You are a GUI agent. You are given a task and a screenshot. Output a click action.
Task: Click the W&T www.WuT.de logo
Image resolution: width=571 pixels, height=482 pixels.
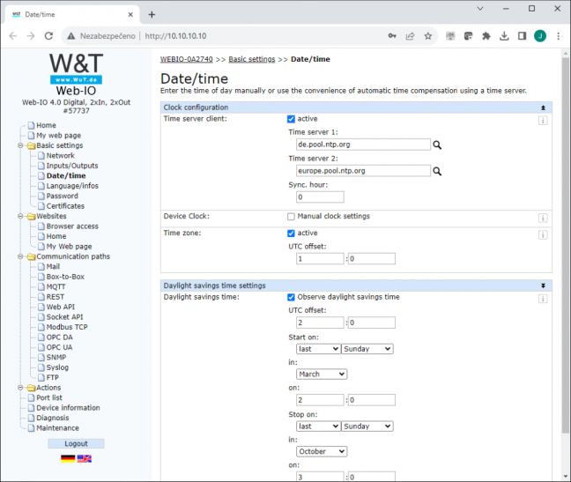coord(76,69)
